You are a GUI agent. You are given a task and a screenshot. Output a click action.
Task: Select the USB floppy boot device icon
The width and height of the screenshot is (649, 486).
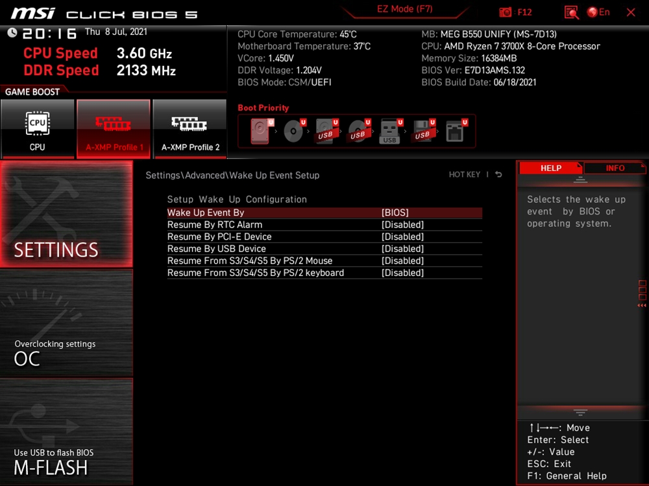(423, 131)
